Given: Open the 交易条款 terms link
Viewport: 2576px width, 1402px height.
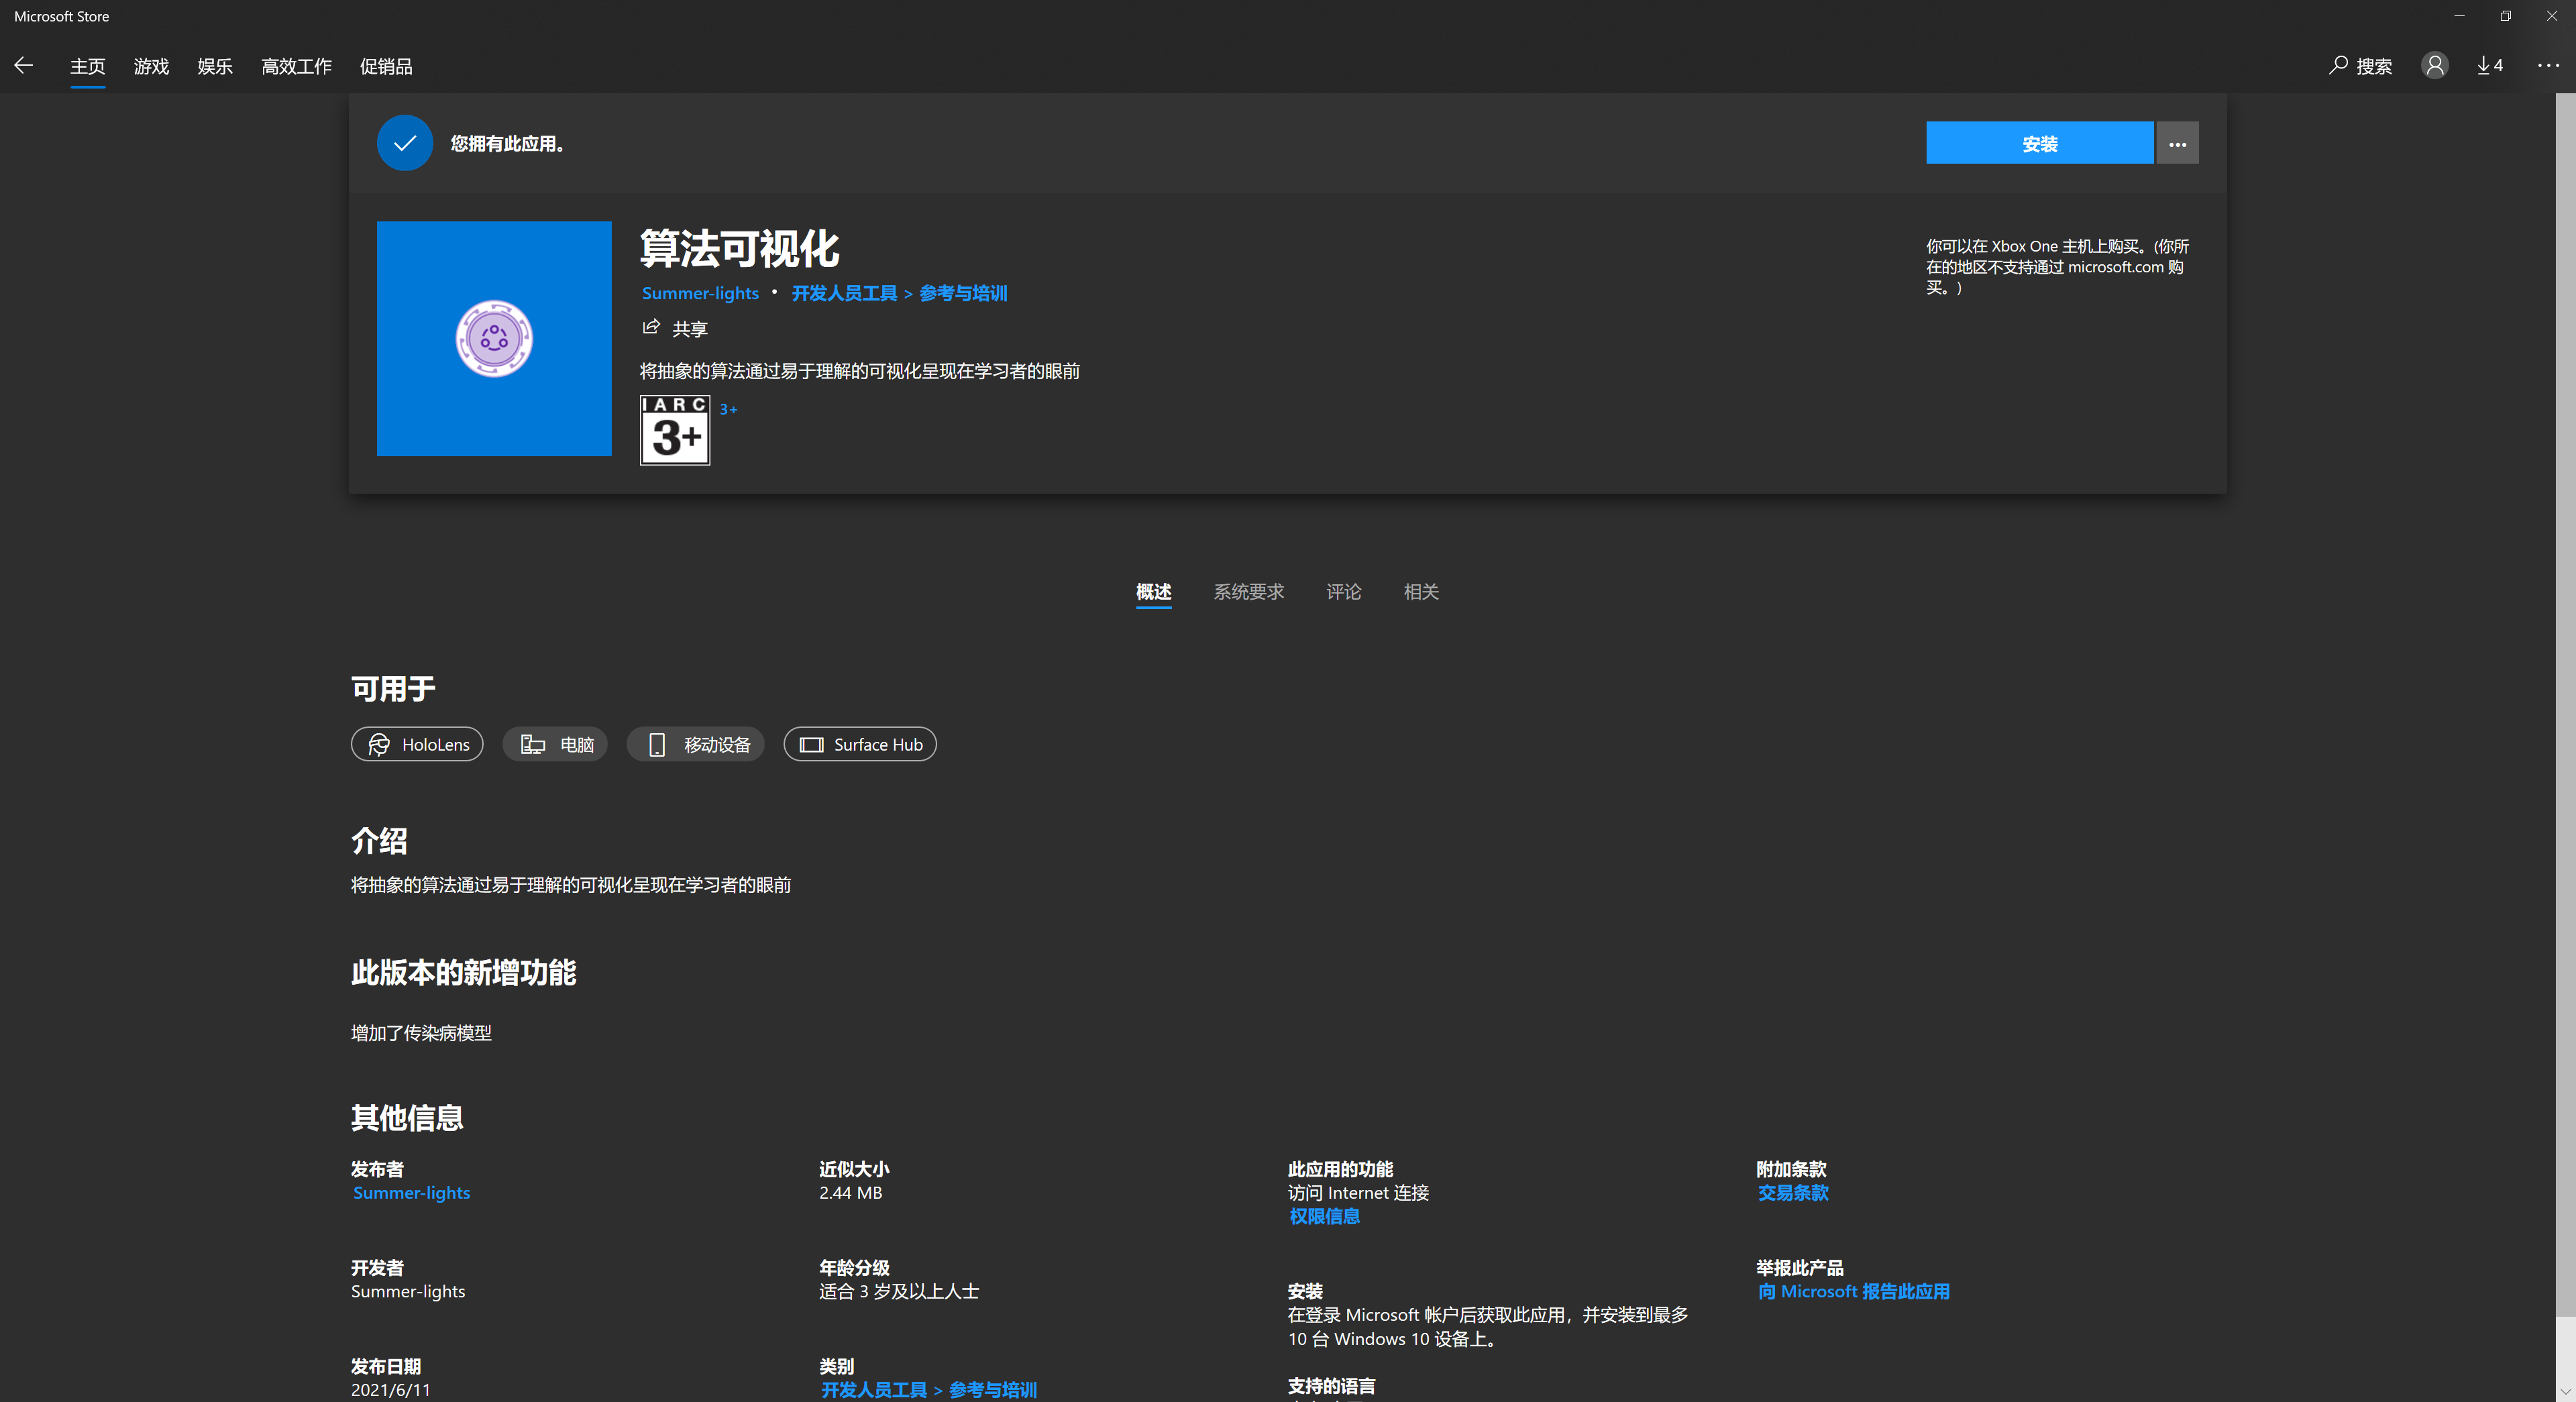Looking at the screenshot, I should coord(1793,1193).
